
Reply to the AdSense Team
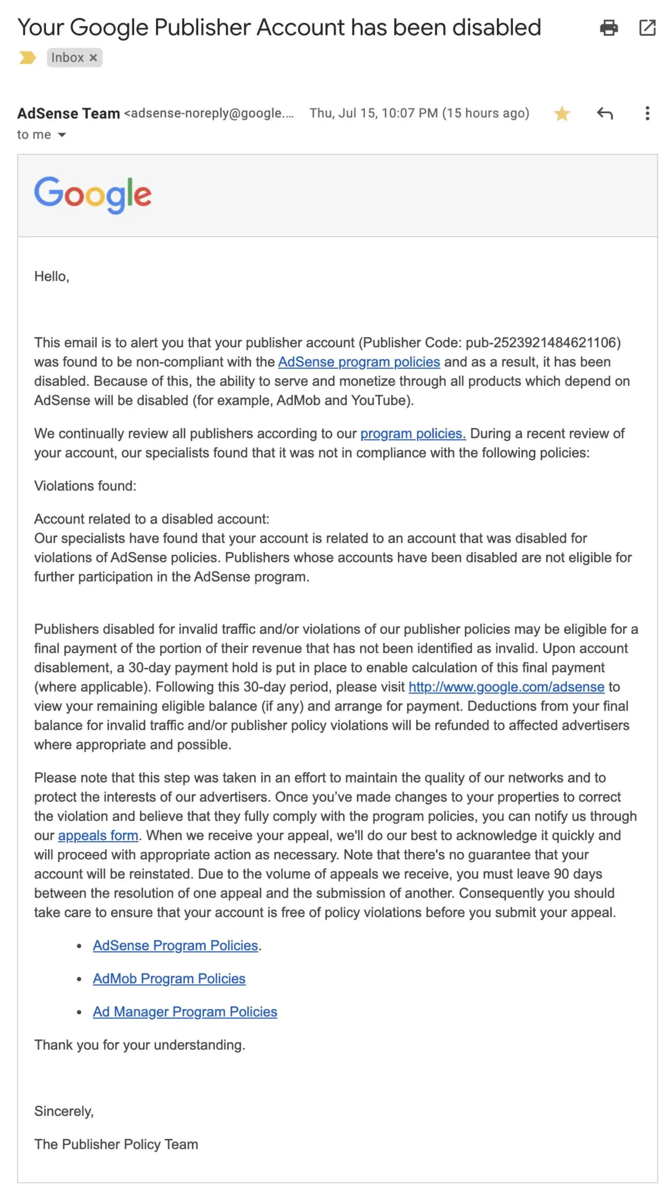604,113
